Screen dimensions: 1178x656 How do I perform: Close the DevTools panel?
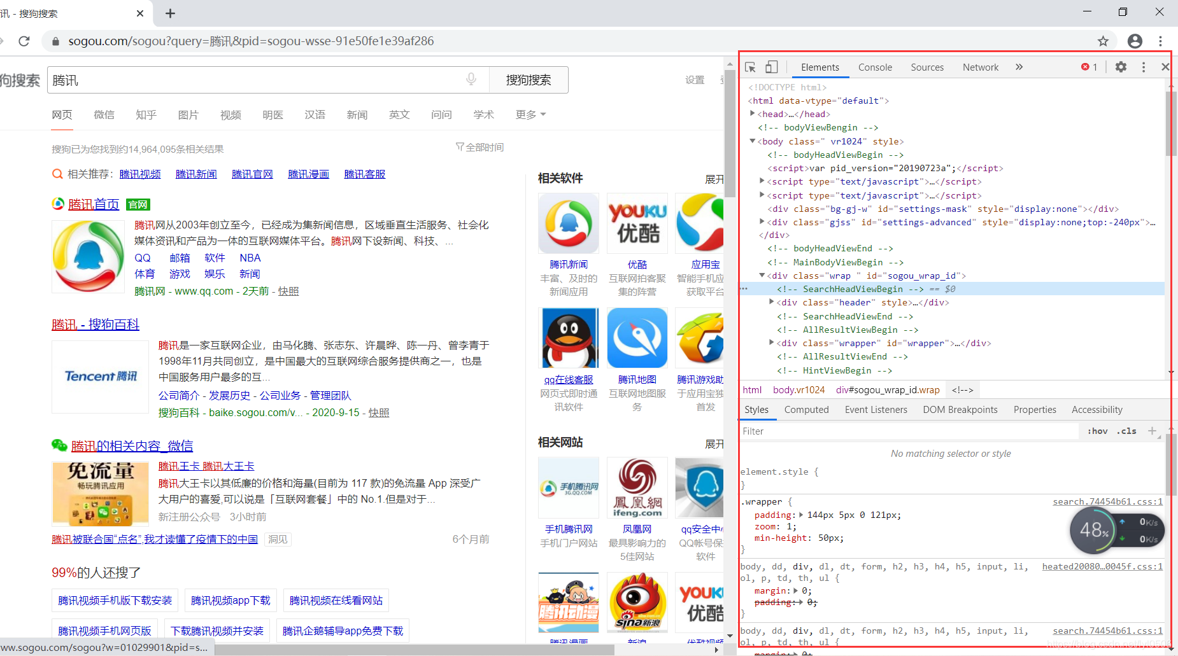(1165, 67)
